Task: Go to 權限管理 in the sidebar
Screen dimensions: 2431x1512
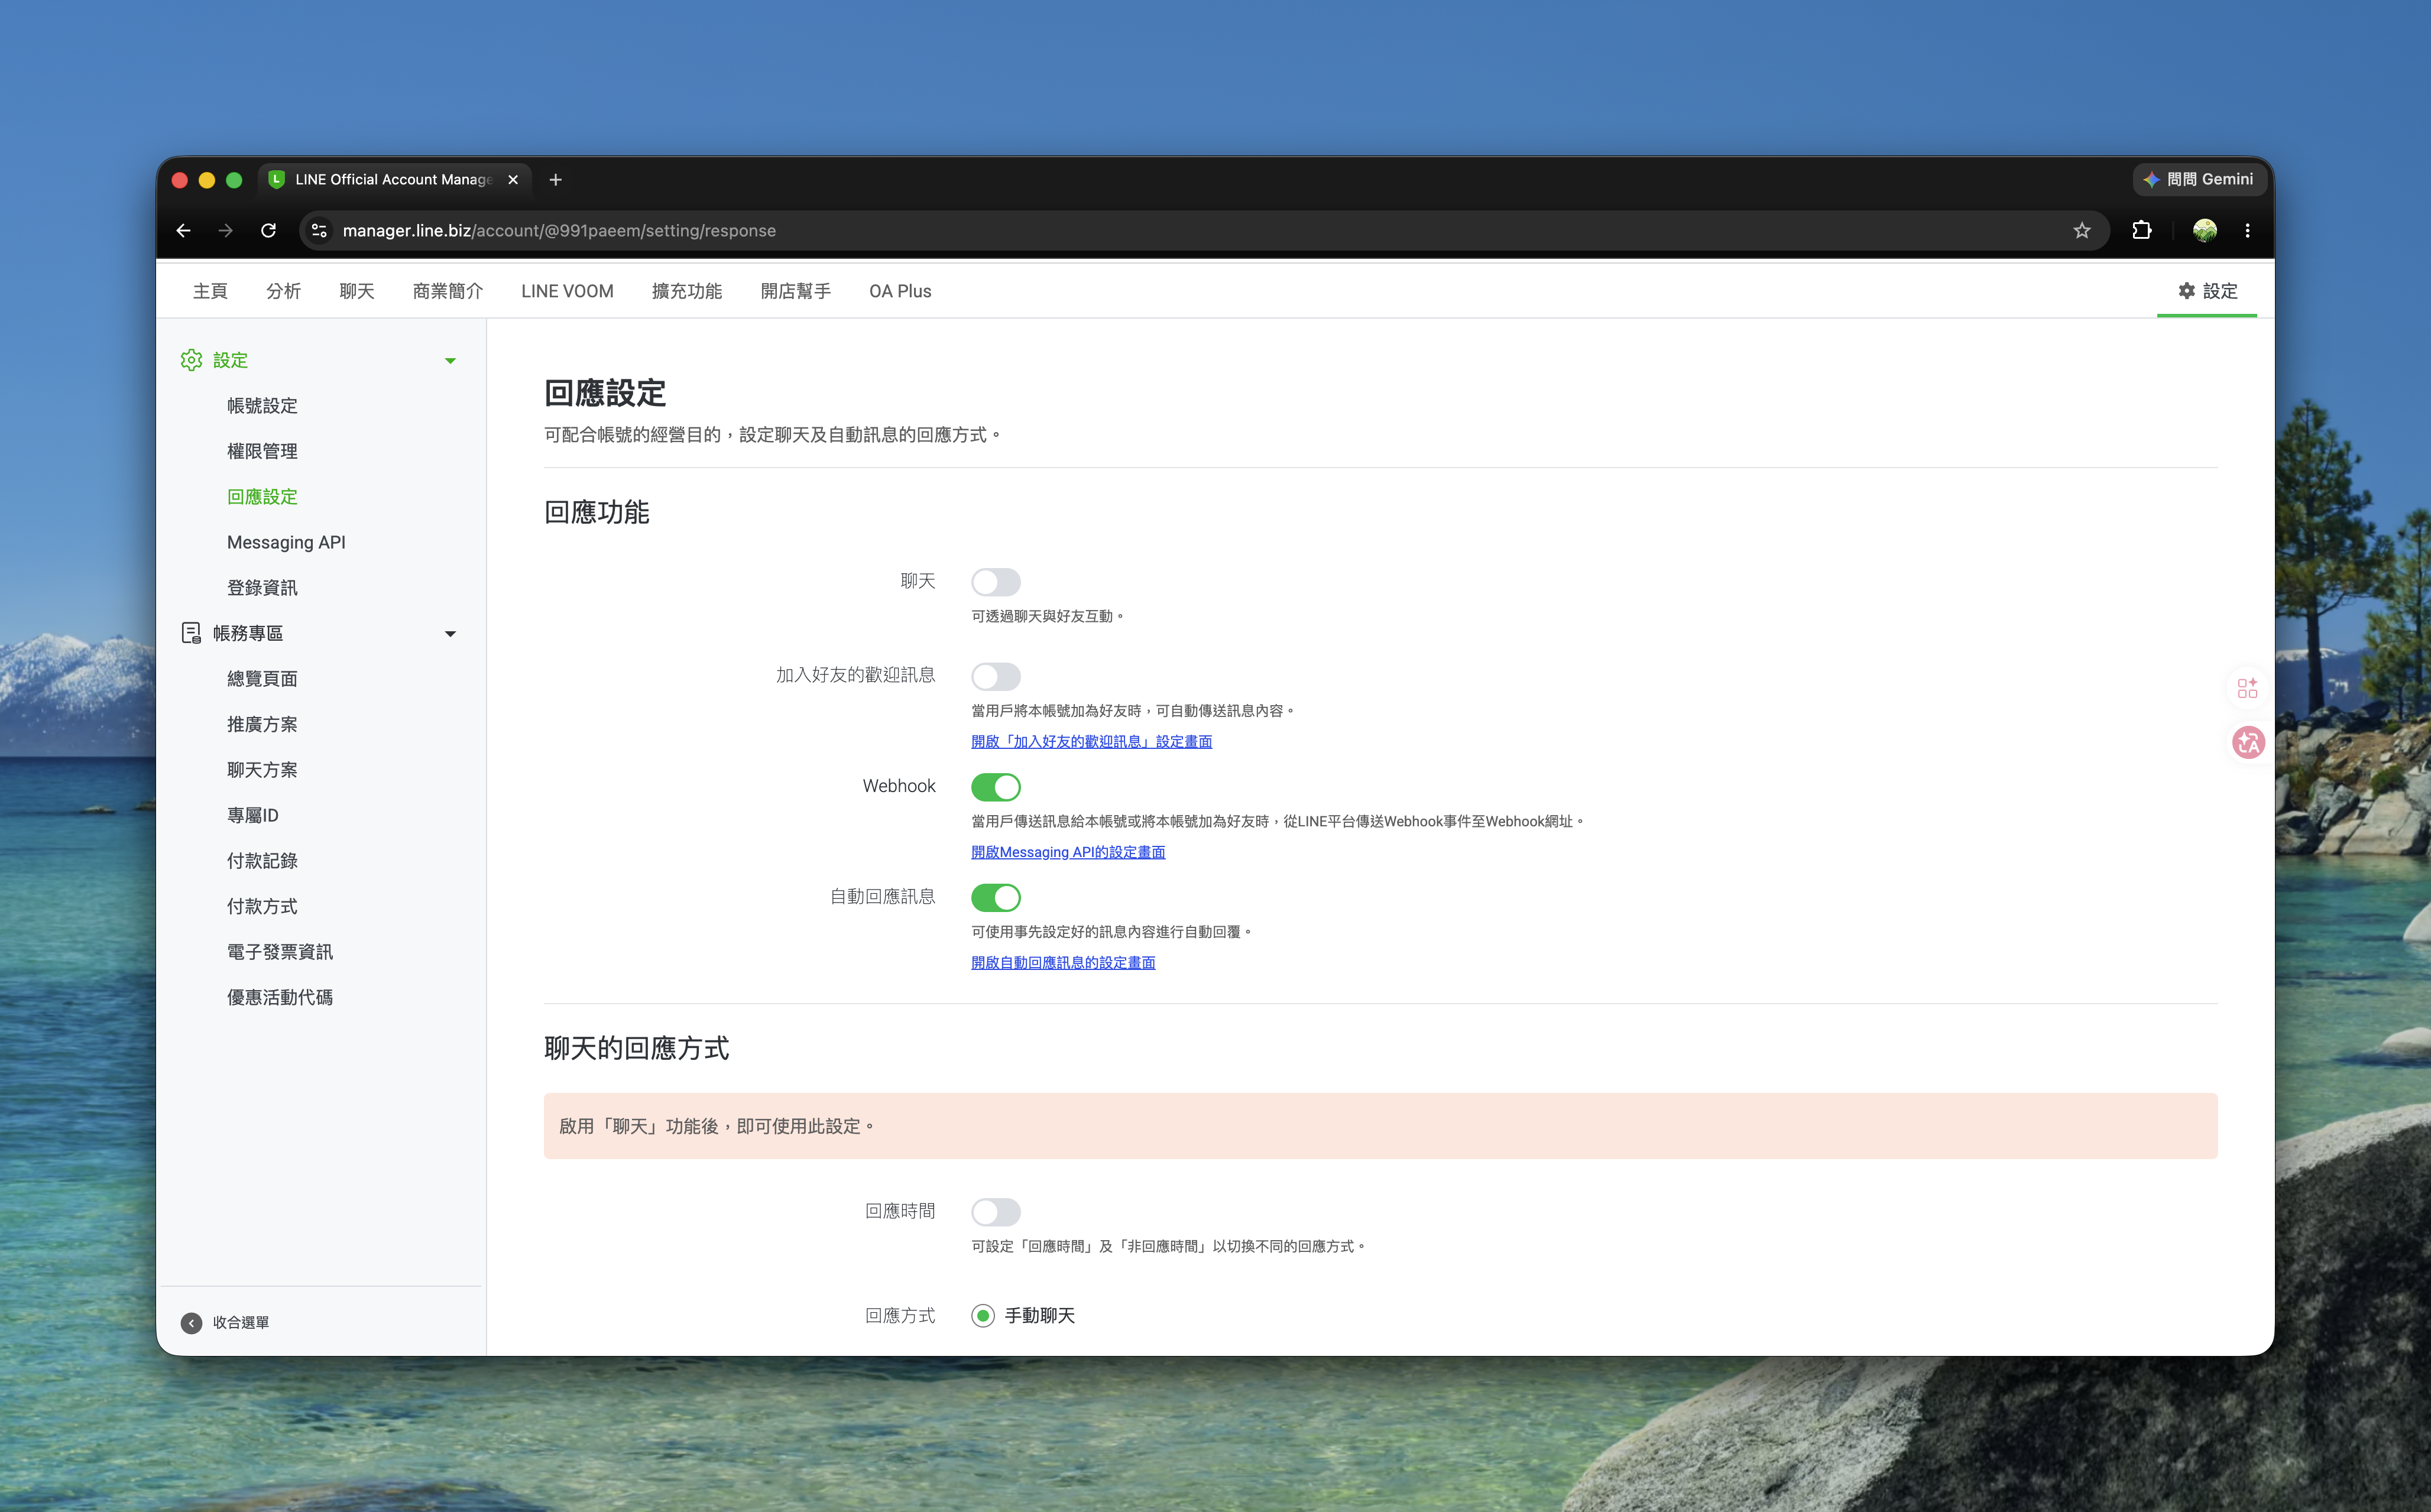Action: click(x=262, y=451)
